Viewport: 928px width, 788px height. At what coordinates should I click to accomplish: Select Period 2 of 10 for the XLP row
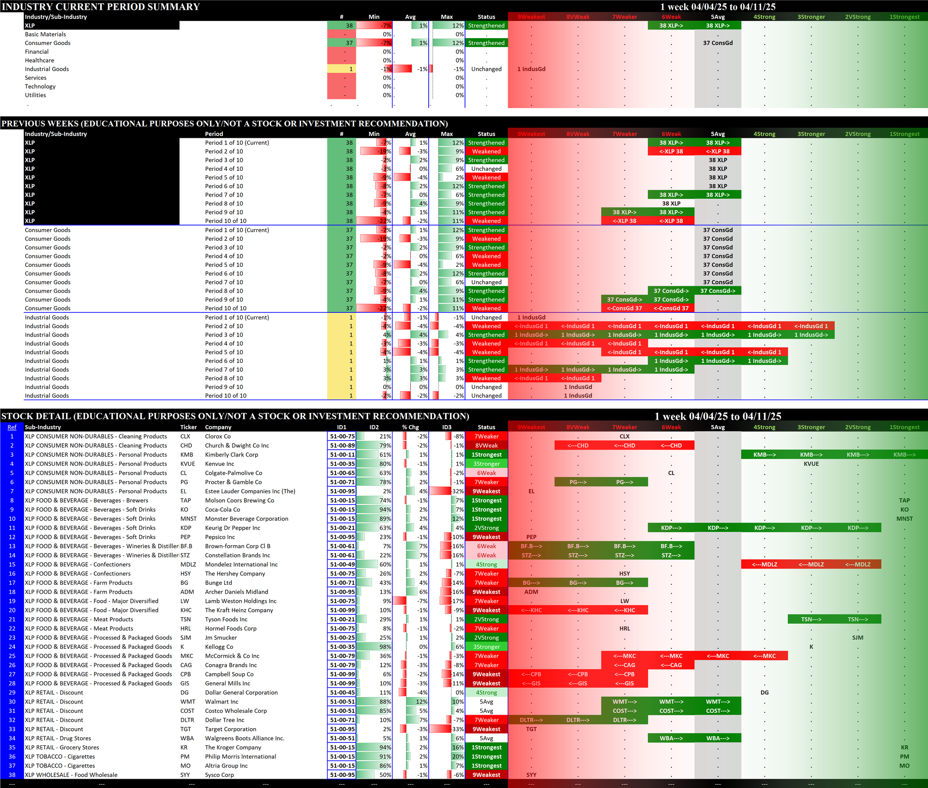pos(224,152)
